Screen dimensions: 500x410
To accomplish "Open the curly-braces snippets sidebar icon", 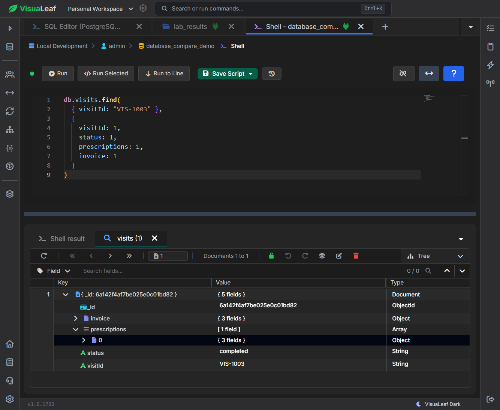I will (x=10, y=148).
